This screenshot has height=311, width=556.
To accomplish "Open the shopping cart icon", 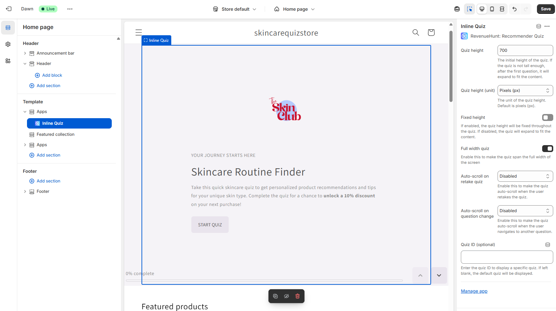I will (x=431, y=32).
